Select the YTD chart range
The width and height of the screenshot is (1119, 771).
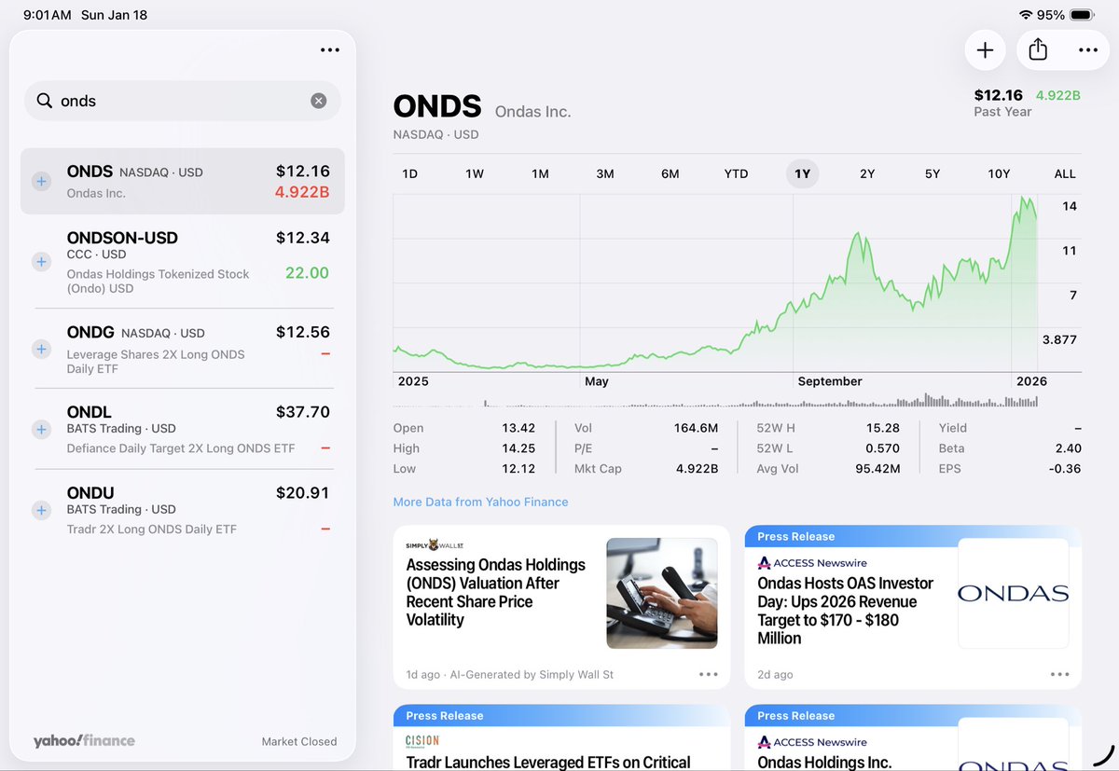[x=736, y=173]
